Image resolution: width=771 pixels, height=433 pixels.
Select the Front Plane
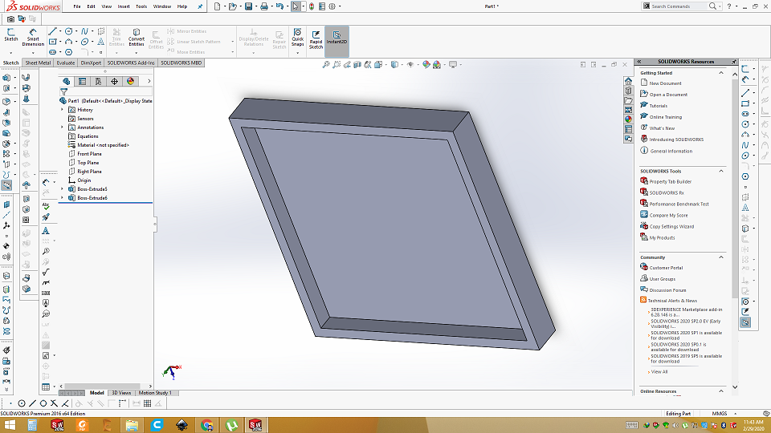(x=85, y=154)
